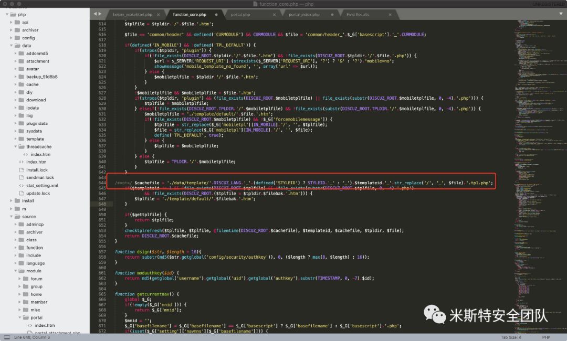Select the home folder icon
The image size is (567, 341).
click(x=26, y=294)
